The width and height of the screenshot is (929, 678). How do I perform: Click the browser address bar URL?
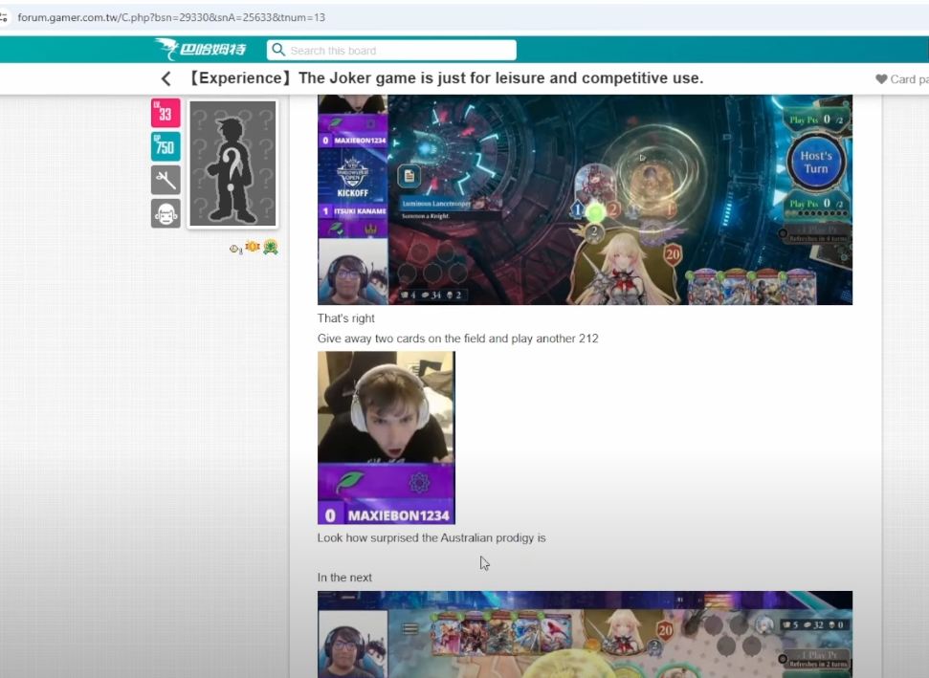(x=171, y=17)
